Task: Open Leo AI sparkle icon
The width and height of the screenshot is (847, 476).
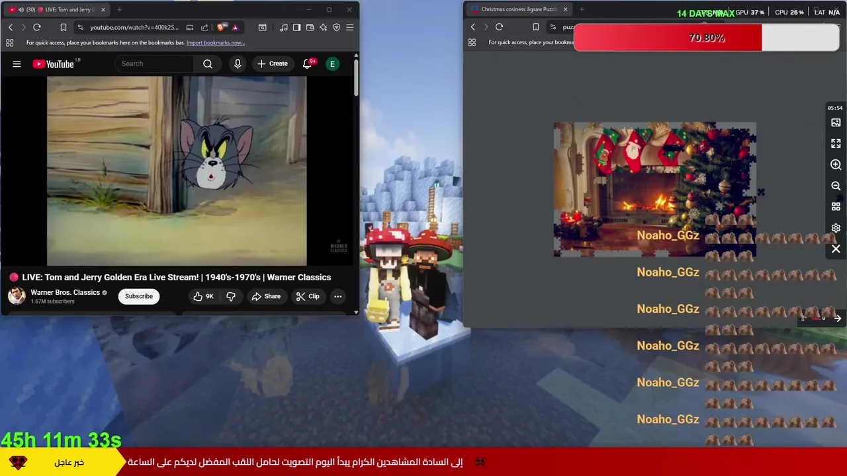Action: point(323,27)
